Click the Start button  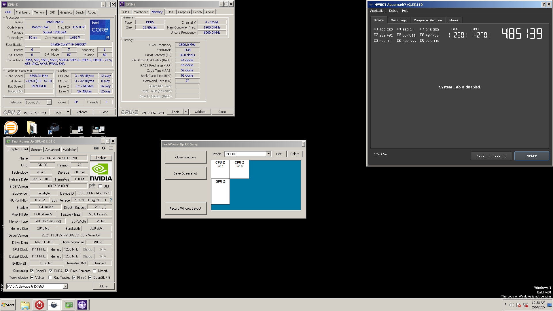click(8, 305)
